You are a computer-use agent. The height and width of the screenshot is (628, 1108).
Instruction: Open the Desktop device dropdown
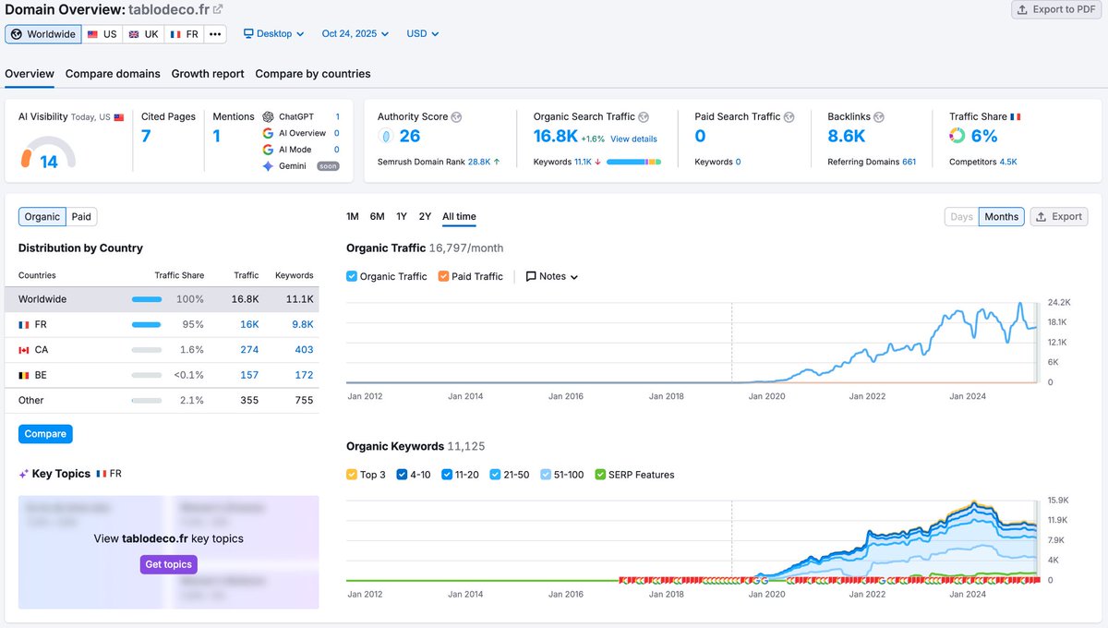(274, 33)
